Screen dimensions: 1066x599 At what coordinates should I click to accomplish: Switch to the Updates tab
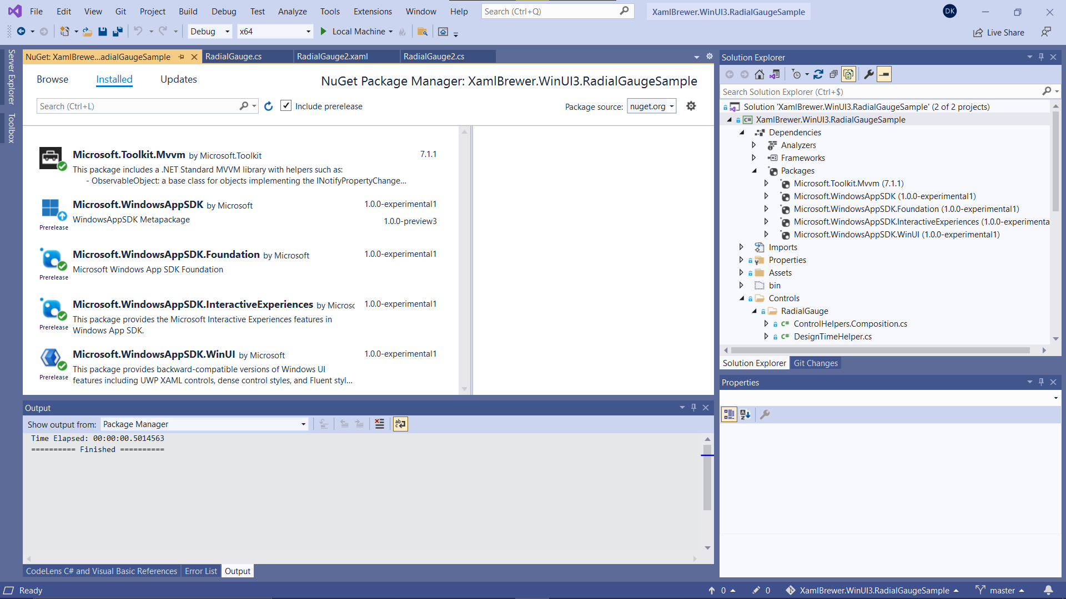click(178, 79)
